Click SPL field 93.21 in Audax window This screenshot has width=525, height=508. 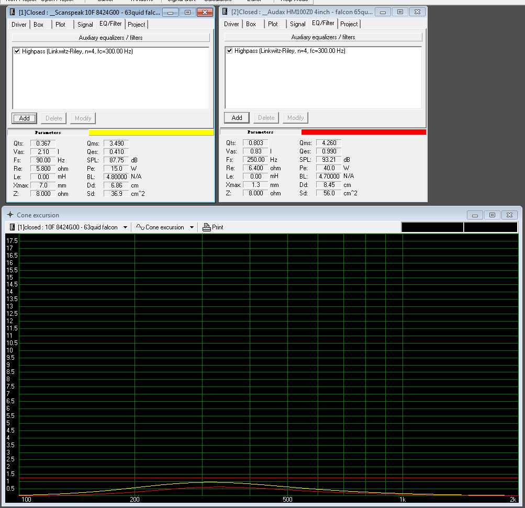pos(329,160)
